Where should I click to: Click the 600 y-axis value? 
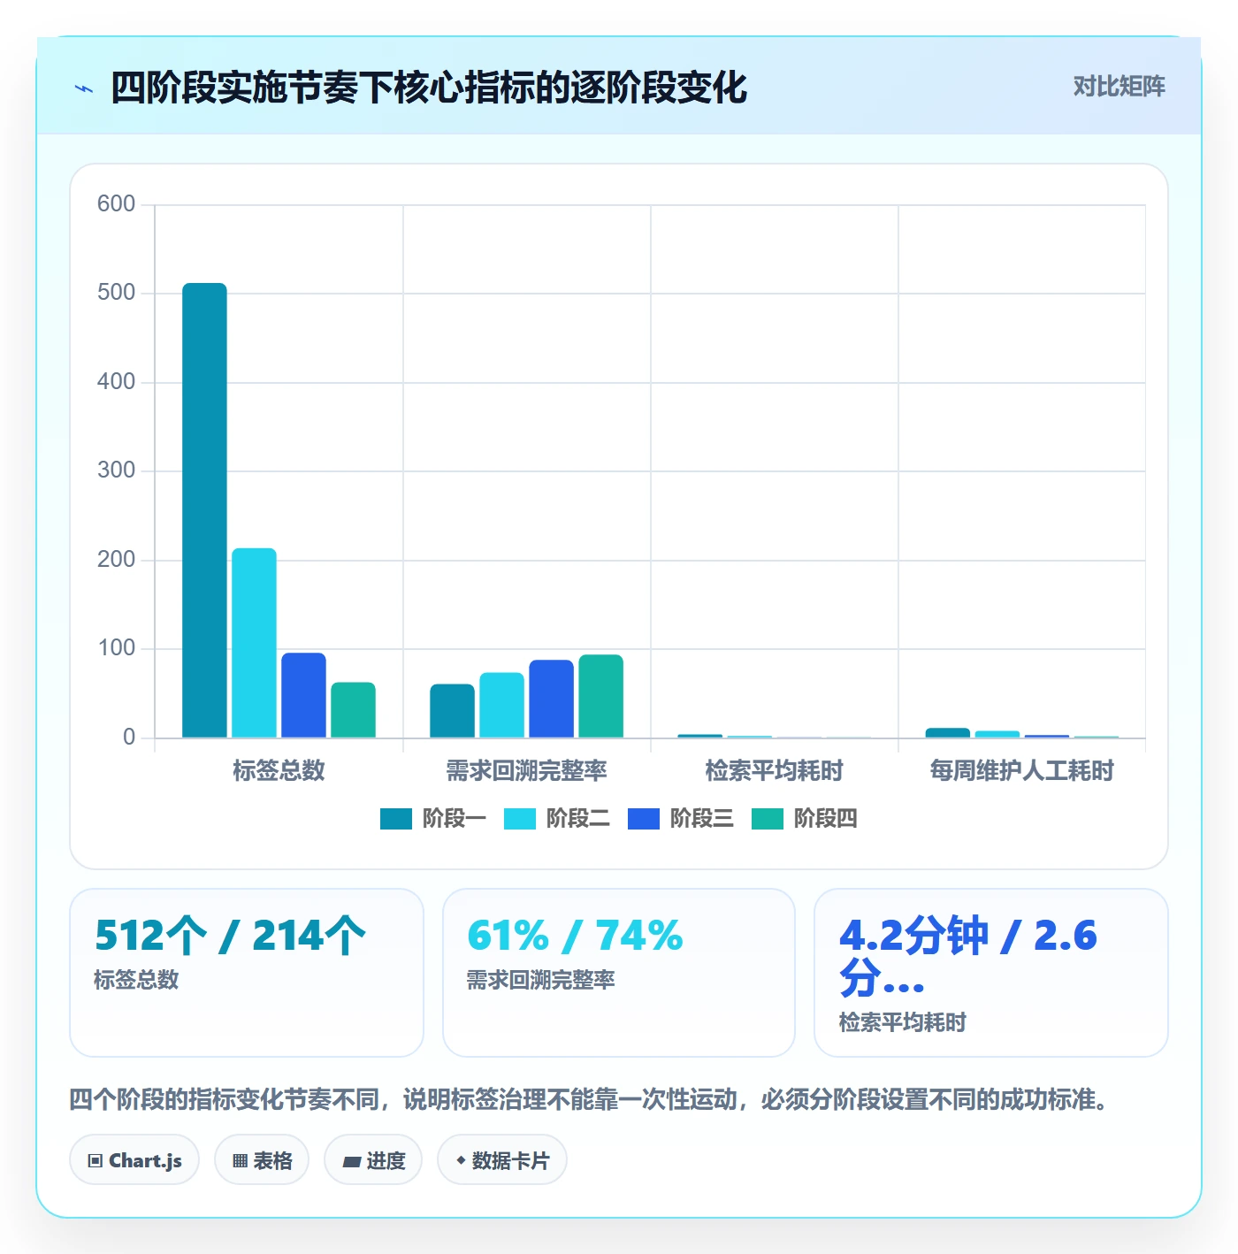[x=116, y=204]
